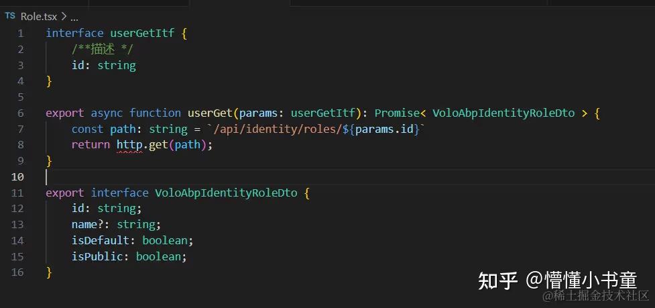Click the TS file icon in the breadcrumb
Screen dimensions: 655x308
pos(10,17)
